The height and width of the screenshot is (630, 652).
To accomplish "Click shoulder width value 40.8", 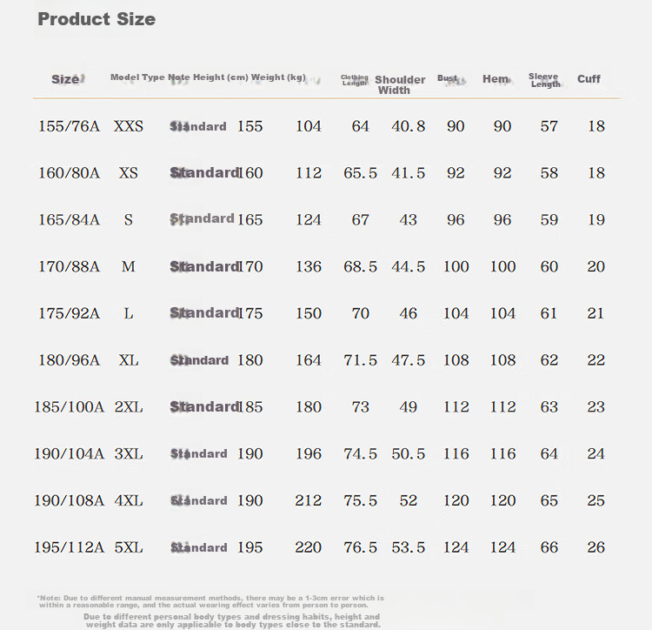I will click(x=408, y=126).
